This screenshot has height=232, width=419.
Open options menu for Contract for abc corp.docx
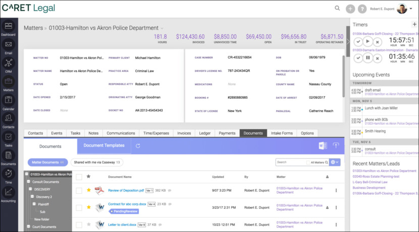336,207
